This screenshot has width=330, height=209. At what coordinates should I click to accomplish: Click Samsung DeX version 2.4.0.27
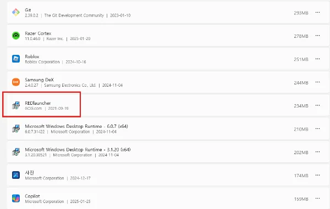pos(31,85)
